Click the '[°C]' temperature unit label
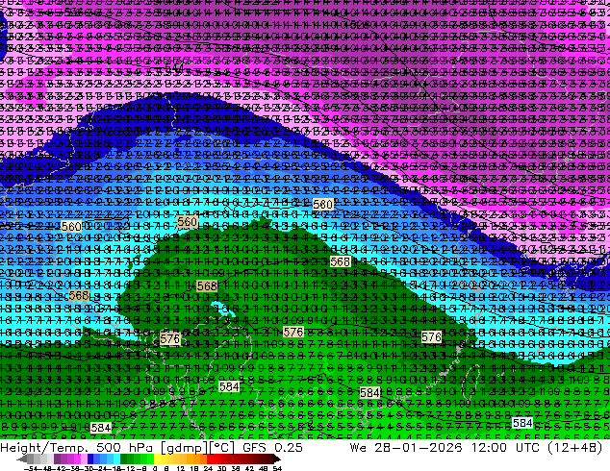Screen dimensions: 610x471 tap(220, 447)
